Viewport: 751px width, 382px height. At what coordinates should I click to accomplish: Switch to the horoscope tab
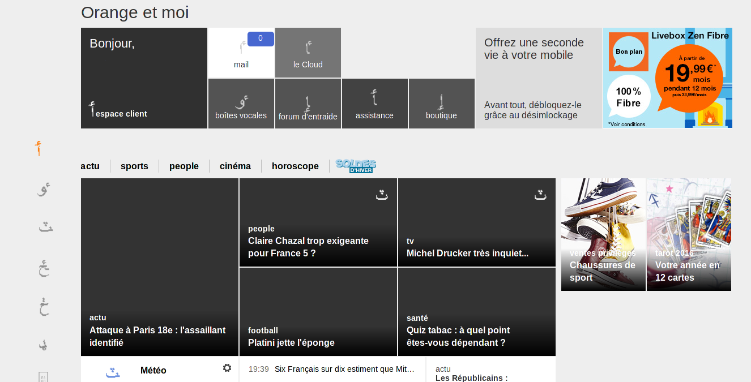tap(295, 166)
